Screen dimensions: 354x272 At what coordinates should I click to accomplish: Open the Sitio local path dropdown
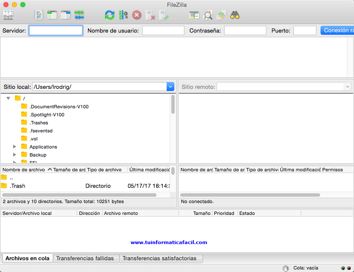coord(170,87)
